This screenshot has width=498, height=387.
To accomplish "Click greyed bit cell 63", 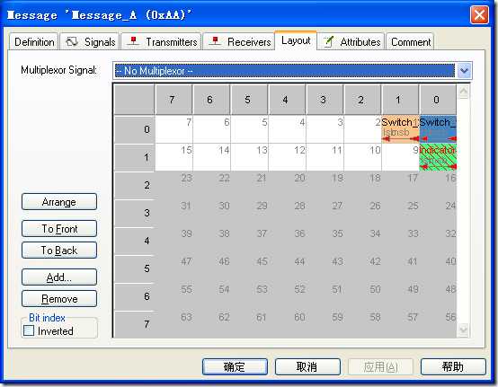I will point(173,324).
